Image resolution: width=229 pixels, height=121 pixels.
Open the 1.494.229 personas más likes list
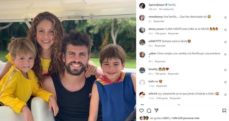(x=185, y=118)
